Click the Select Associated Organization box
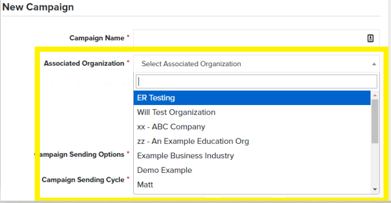The width and height of the screenshot is (391, 203). (x=256, y=64)
